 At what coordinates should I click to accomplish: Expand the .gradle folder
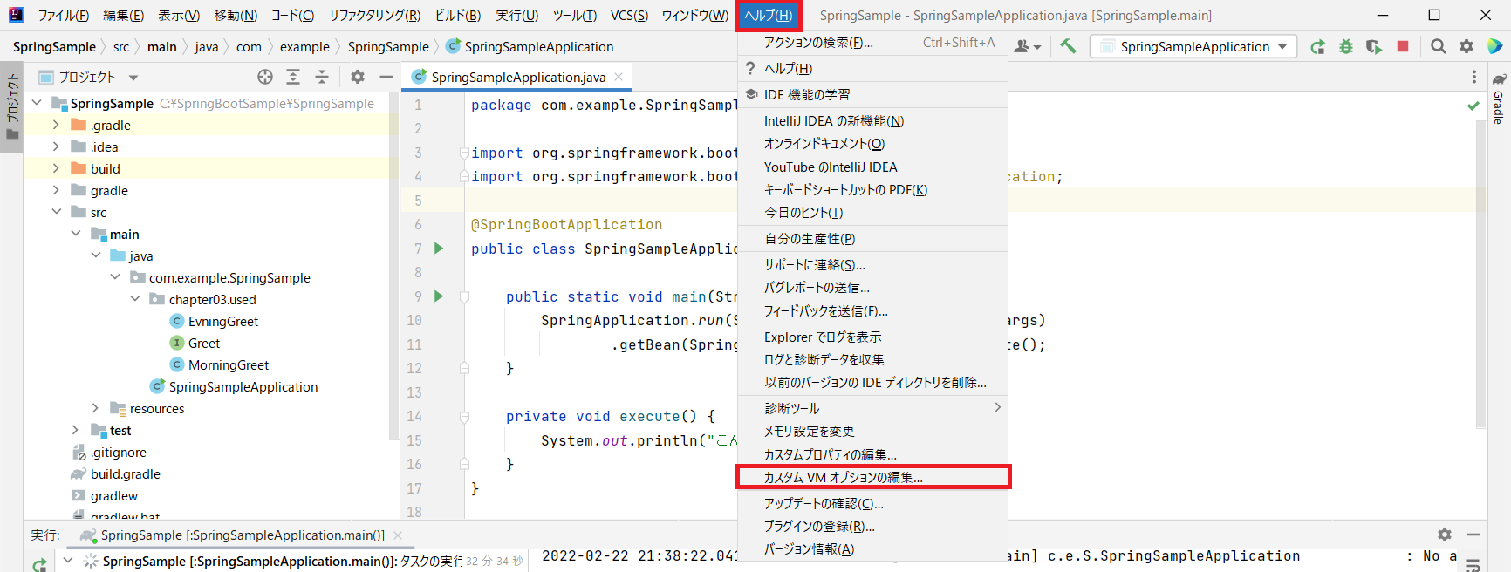pyautogui.click(x=57, y=125)
